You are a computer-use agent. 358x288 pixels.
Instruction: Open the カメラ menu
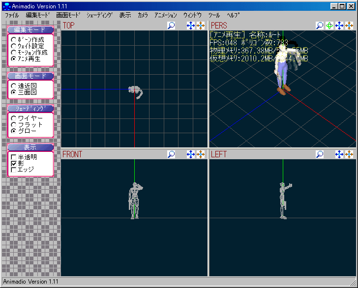coord(143,15)
